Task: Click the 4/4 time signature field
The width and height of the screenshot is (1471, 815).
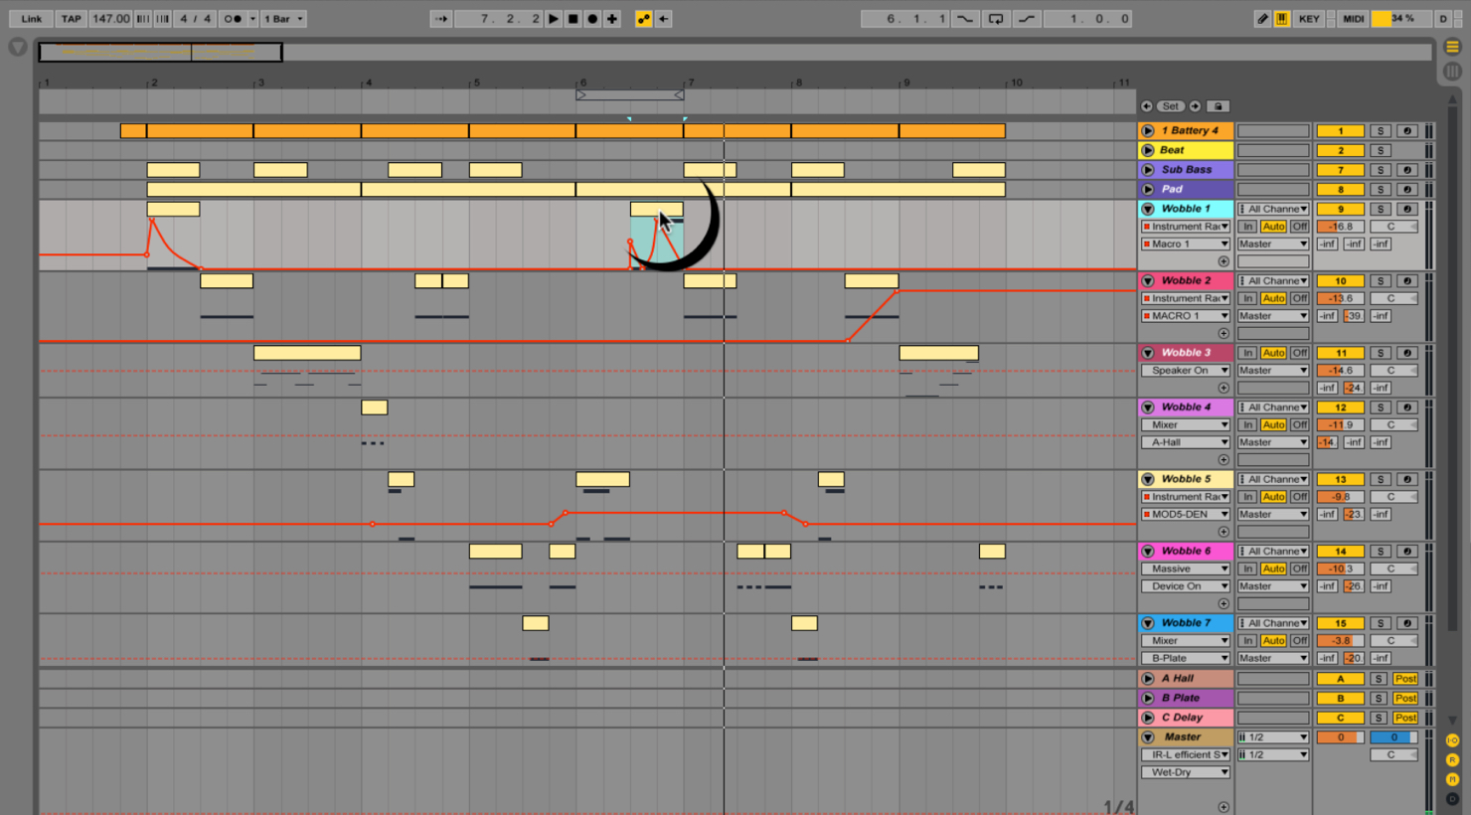Action: 195,18
